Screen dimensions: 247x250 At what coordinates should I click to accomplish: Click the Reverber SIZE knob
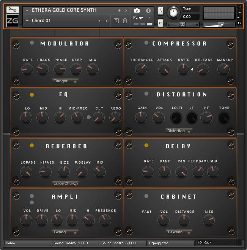click(x=64, y=172)
